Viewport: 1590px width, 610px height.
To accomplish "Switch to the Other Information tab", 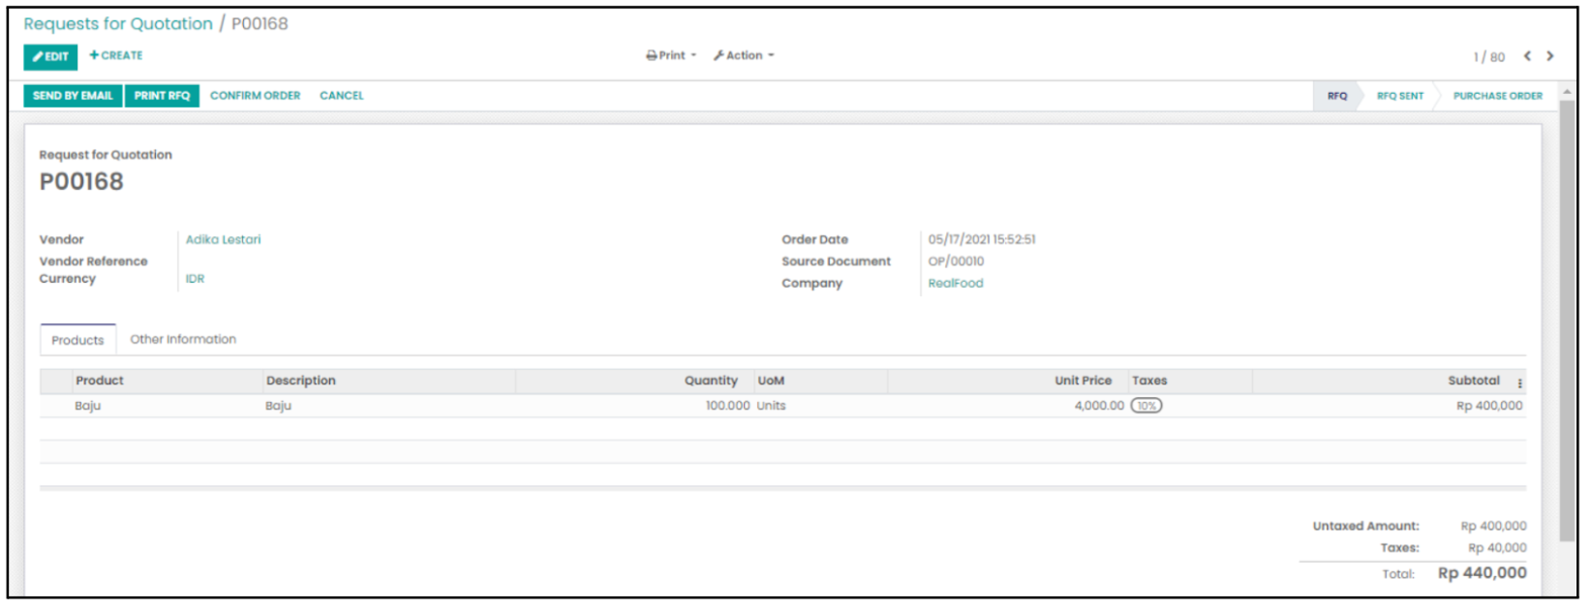I will tap(183, 339).
